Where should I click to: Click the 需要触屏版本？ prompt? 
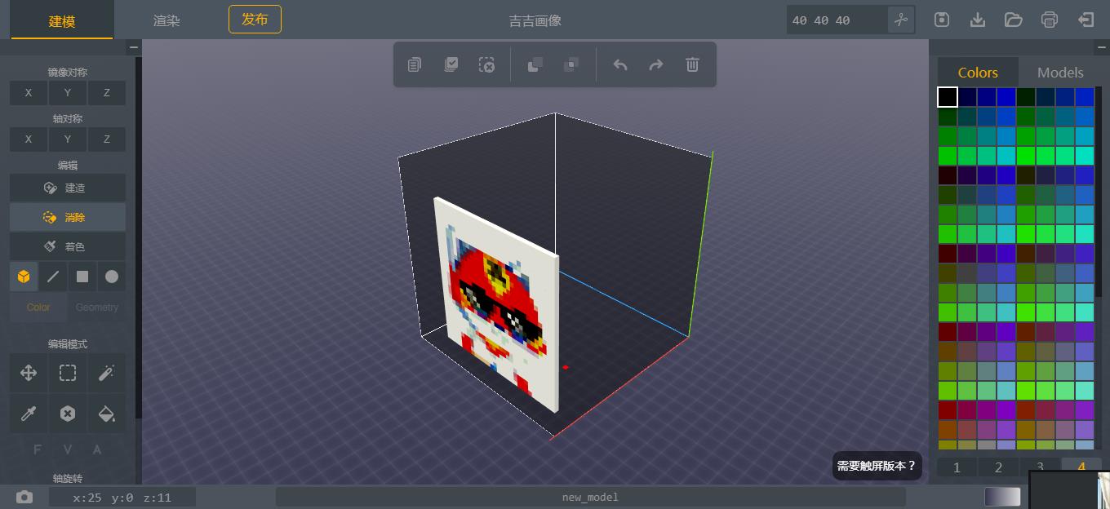coord(877,466)
